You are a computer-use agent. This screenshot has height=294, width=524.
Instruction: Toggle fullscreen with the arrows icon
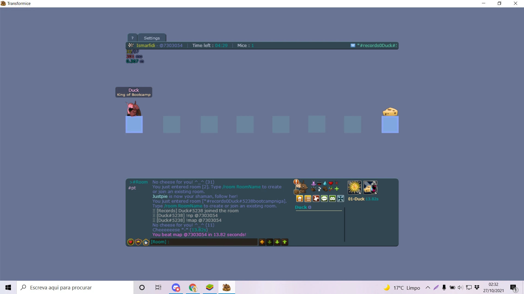pos(341,199)
